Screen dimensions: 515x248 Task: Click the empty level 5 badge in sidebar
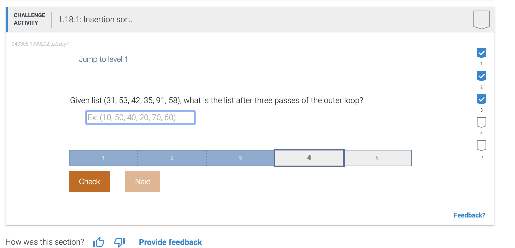click(481, 145)
